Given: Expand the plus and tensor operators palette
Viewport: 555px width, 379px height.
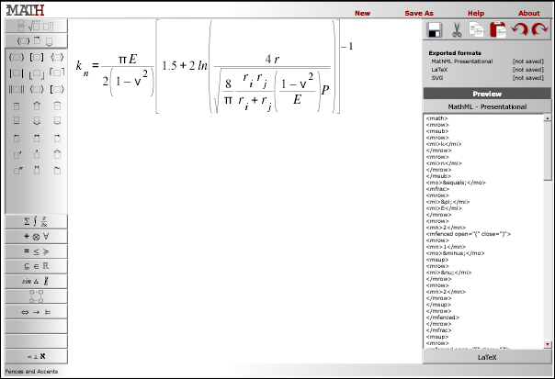Looking at the screenshot, I should tap(36, 237).
